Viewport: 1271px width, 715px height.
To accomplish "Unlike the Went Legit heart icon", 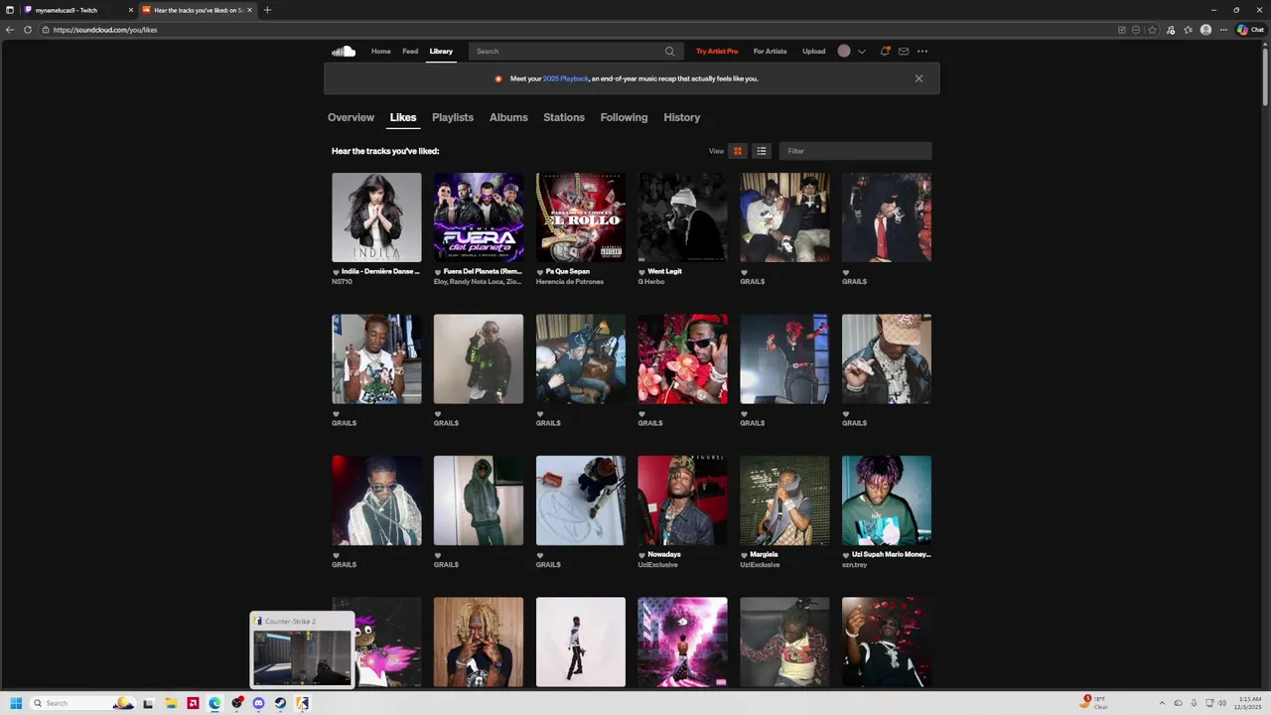I will point(641,272).
